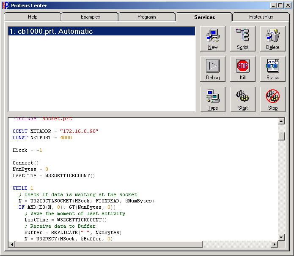Maximize the Proteus Center window
The height and width of the screenshot is (256, 294).
tap(280, 5)
